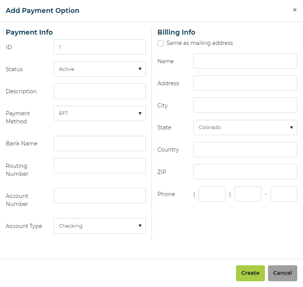Focus the billing Address field
Image resolution: width=303 pixels, height=287 pixels.
click(x=245, y=83)
